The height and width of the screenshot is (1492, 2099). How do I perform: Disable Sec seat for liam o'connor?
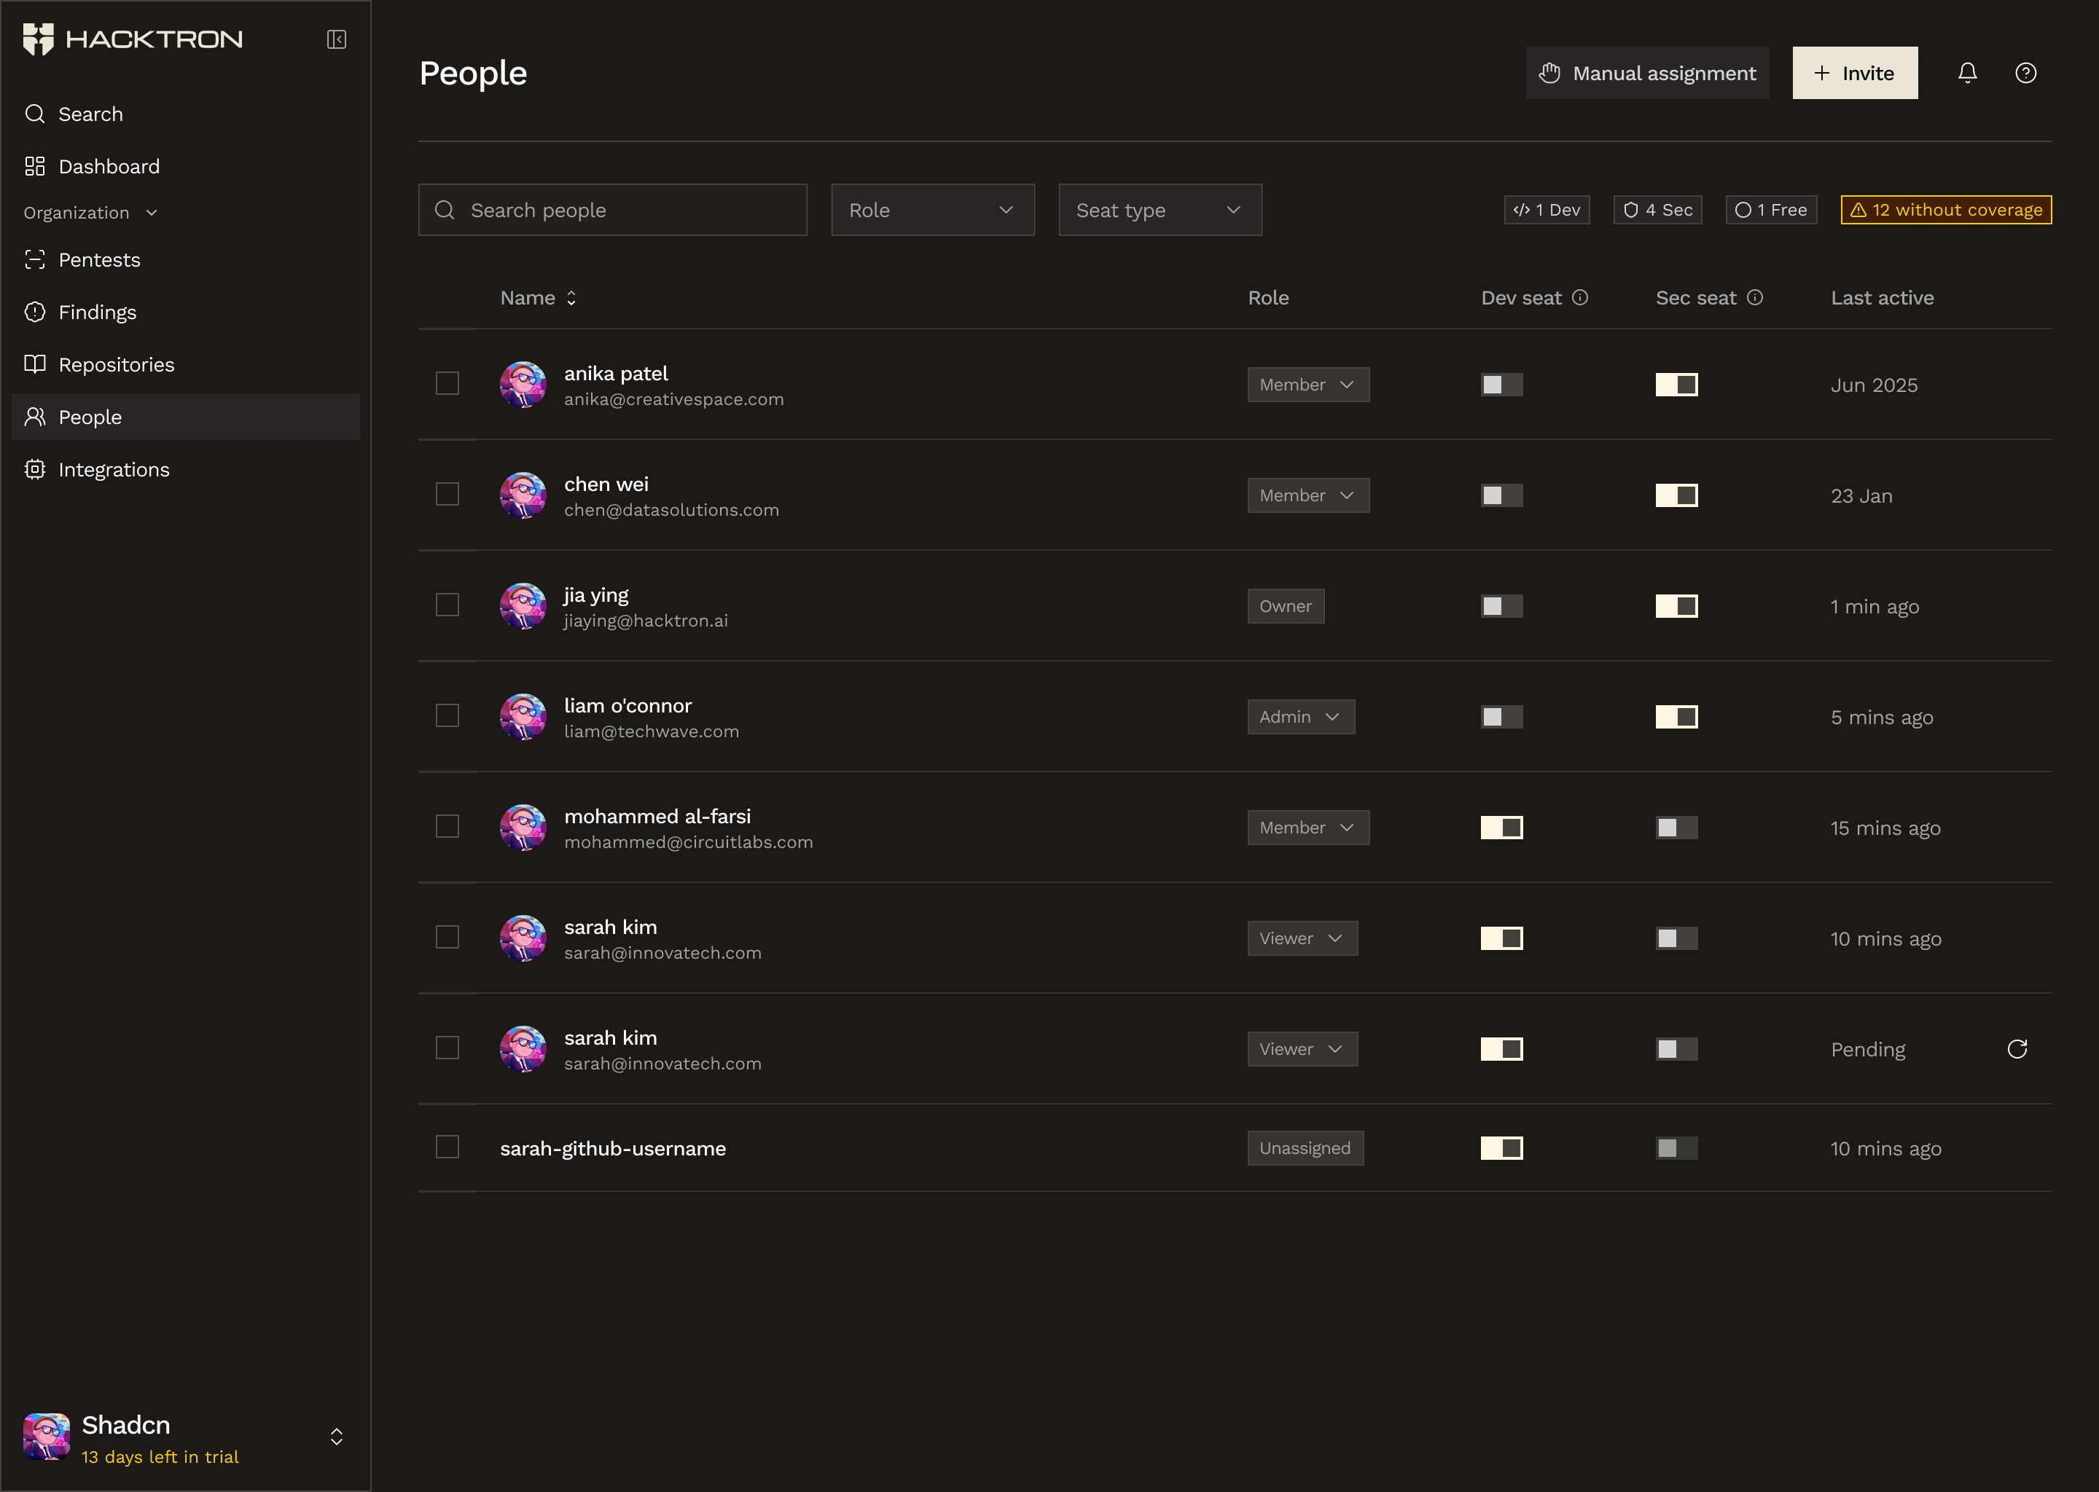coord(1676,717)
